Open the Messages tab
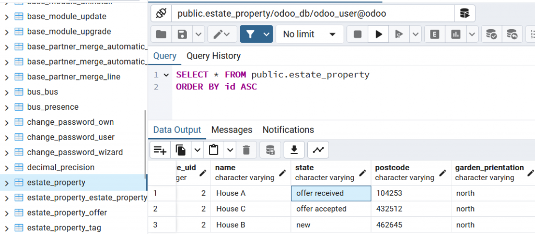The image size is (535, 234). click(231, 130)
